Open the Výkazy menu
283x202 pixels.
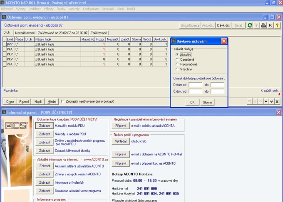tap(20, 9)
